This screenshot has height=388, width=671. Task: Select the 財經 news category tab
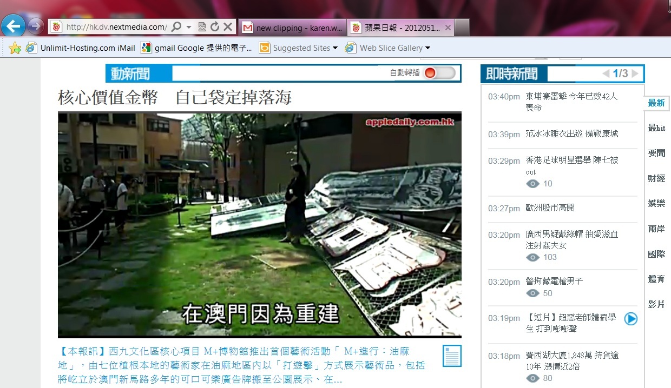(x=656, y=178)
